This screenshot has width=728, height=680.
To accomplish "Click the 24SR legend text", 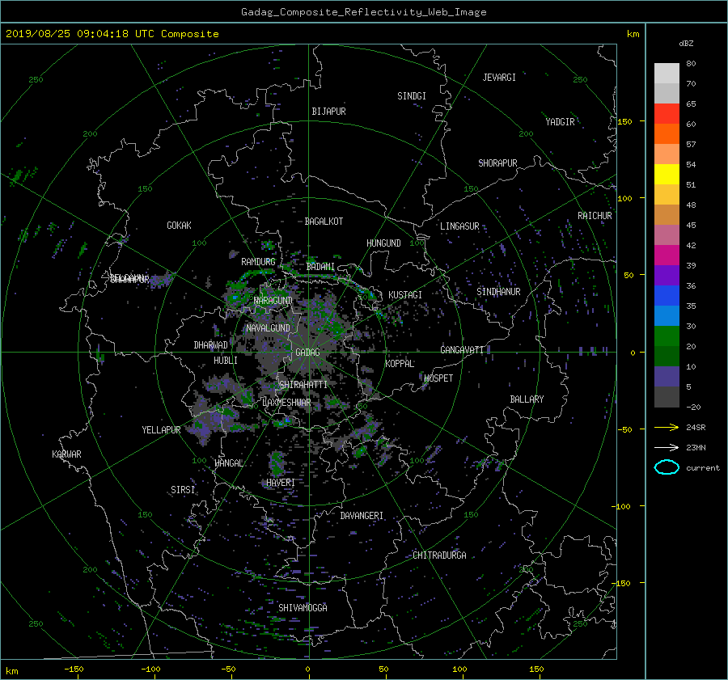I will 696,428.
